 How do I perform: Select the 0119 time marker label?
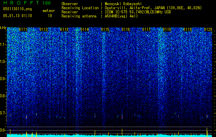pos(187,29)
